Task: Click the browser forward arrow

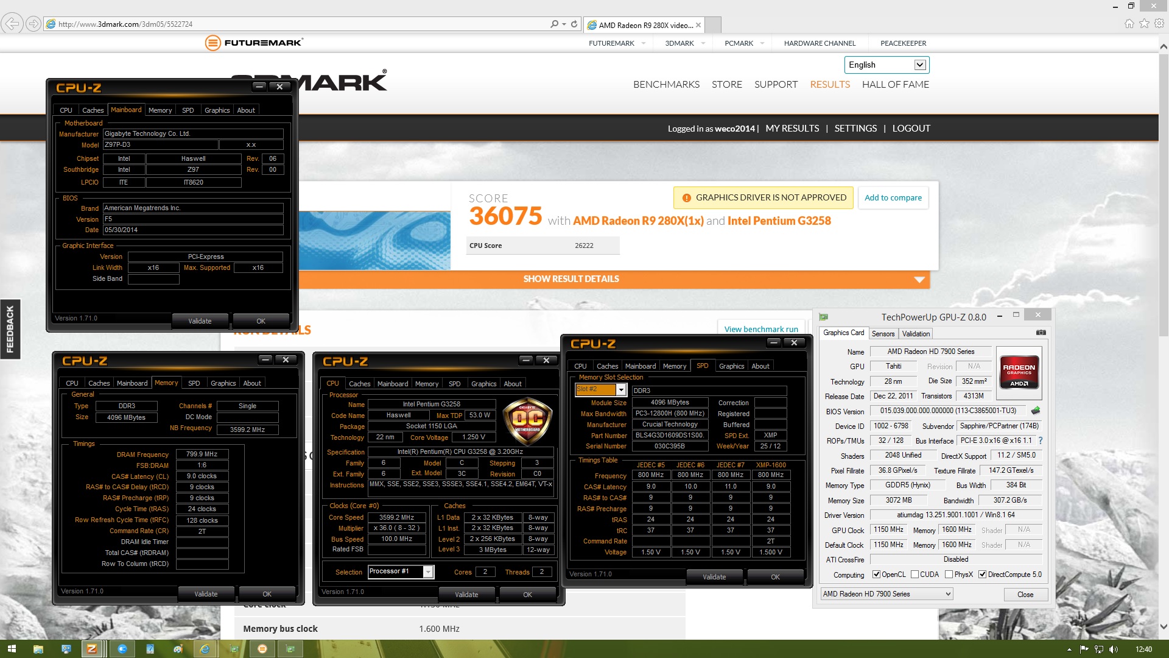Action: tap(33, 24)
